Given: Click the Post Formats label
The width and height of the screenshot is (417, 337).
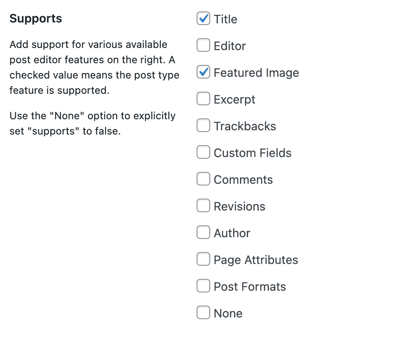Looking at the screenshot, I should pos(250,286).
